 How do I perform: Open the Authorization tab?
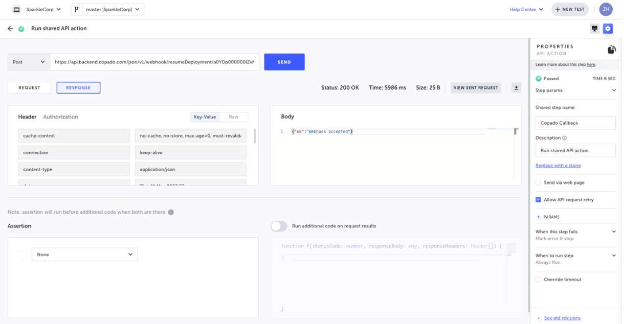click(60, 117)
